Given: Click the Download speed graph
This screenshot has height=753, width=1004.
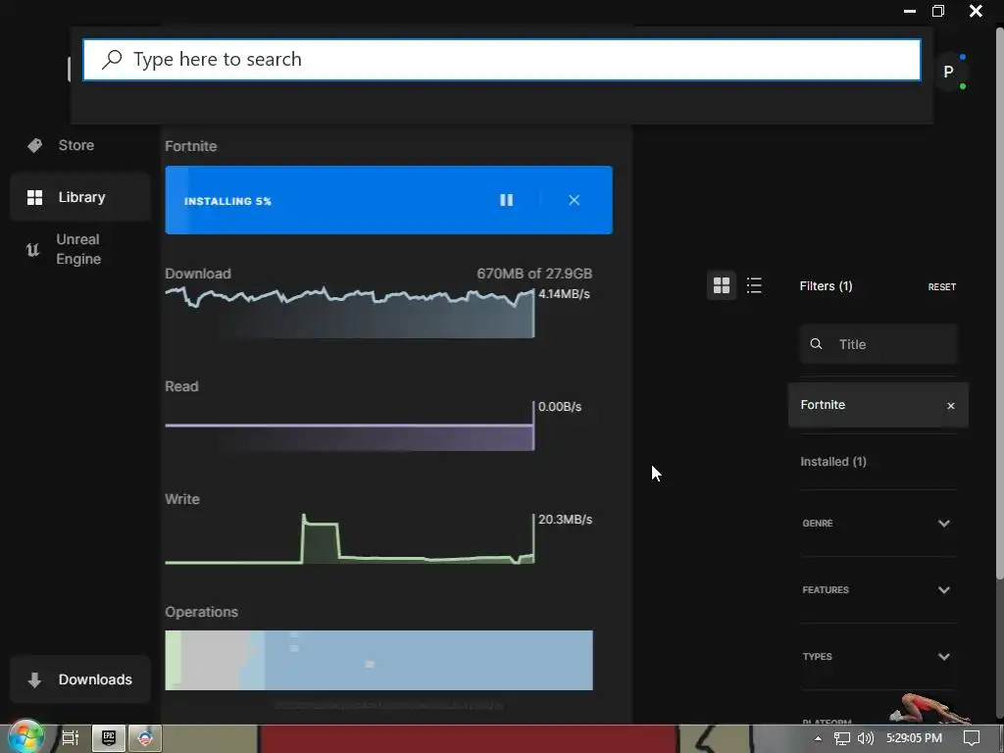Looking at the screenshot, I should click(x=350, y=313).
